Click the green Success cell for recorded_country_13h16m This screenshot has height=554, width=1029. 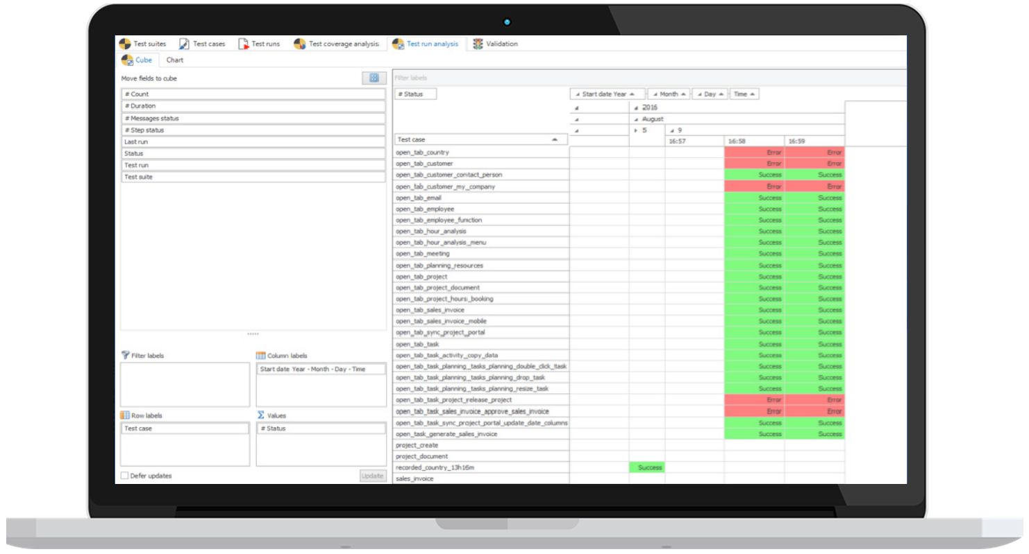tap(647, 468)
